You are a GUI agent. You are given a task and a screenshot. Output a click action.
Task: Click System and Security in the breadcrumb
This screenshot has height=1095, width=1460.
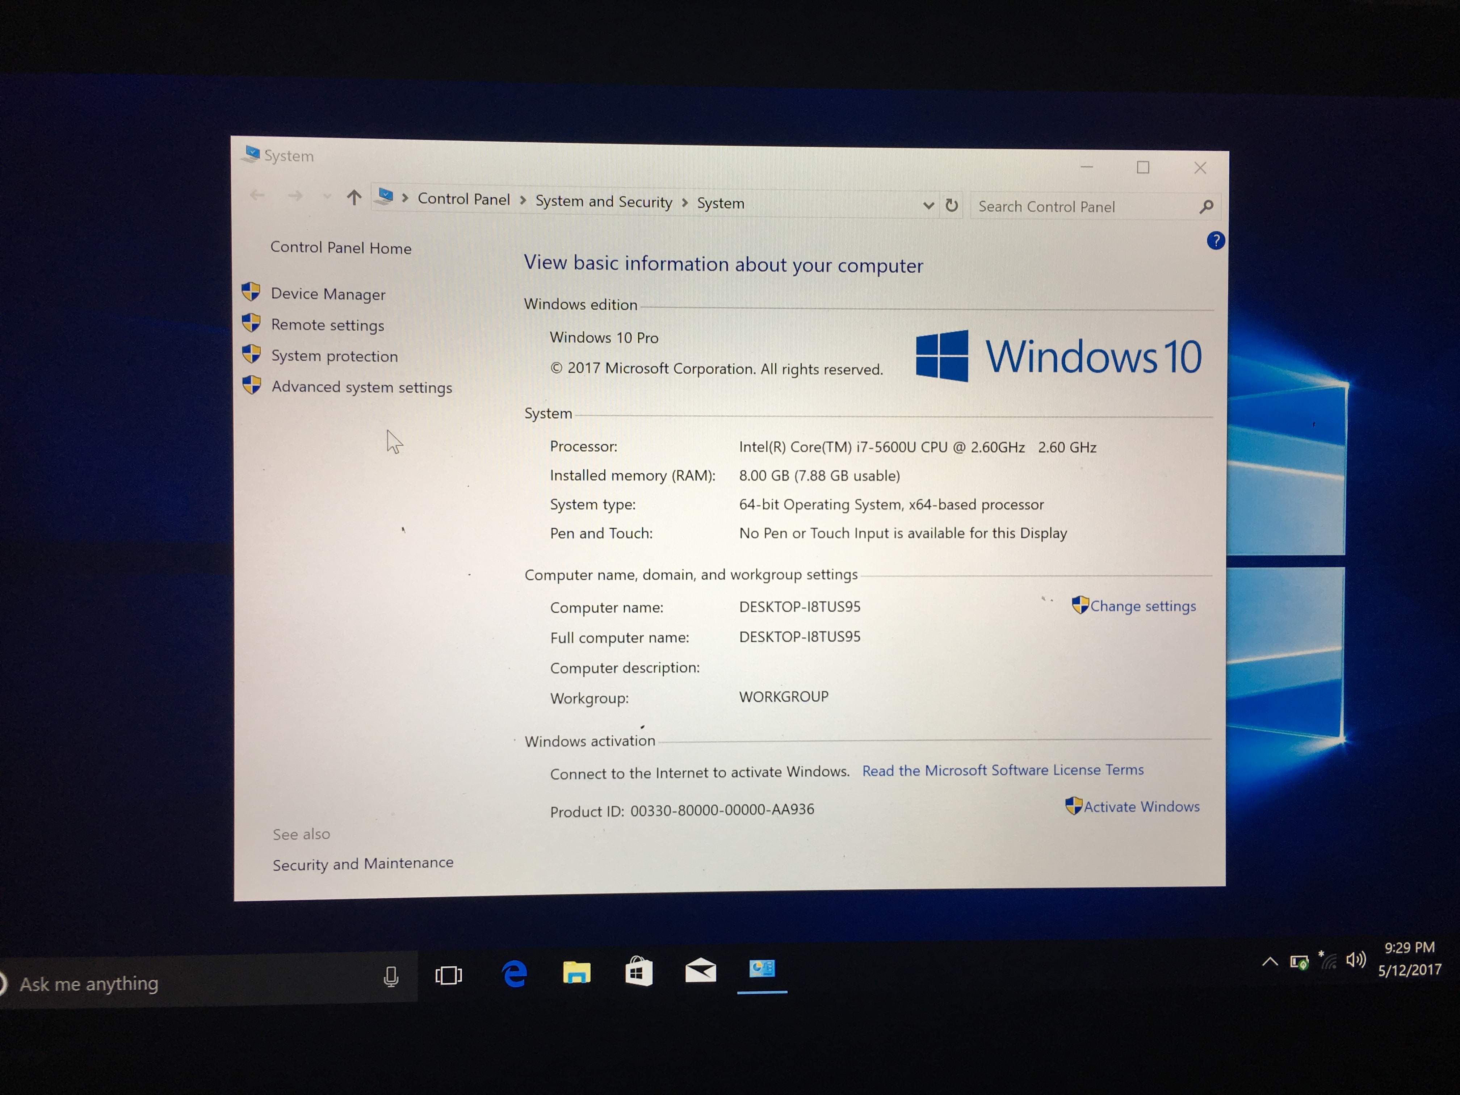coord(603,201)
